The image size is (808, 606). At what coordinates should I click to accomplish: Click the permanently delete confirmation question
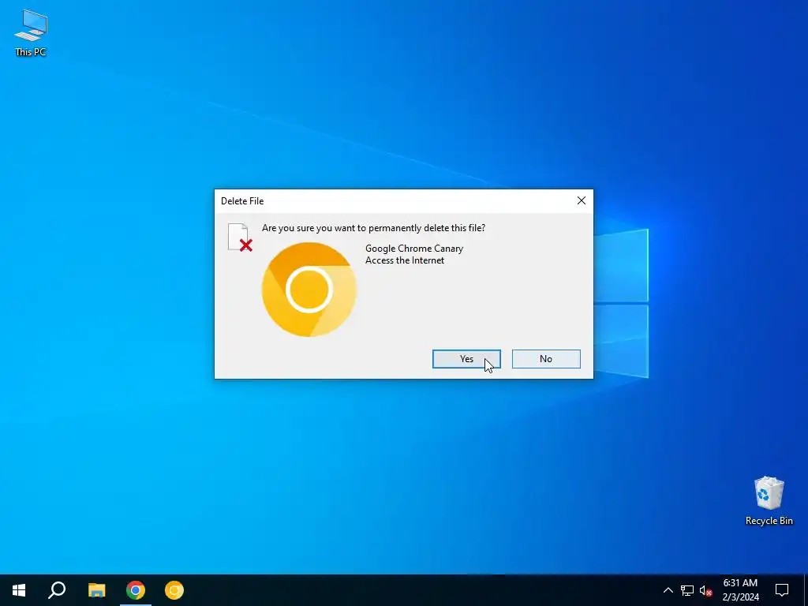click(x=373, y=228)
